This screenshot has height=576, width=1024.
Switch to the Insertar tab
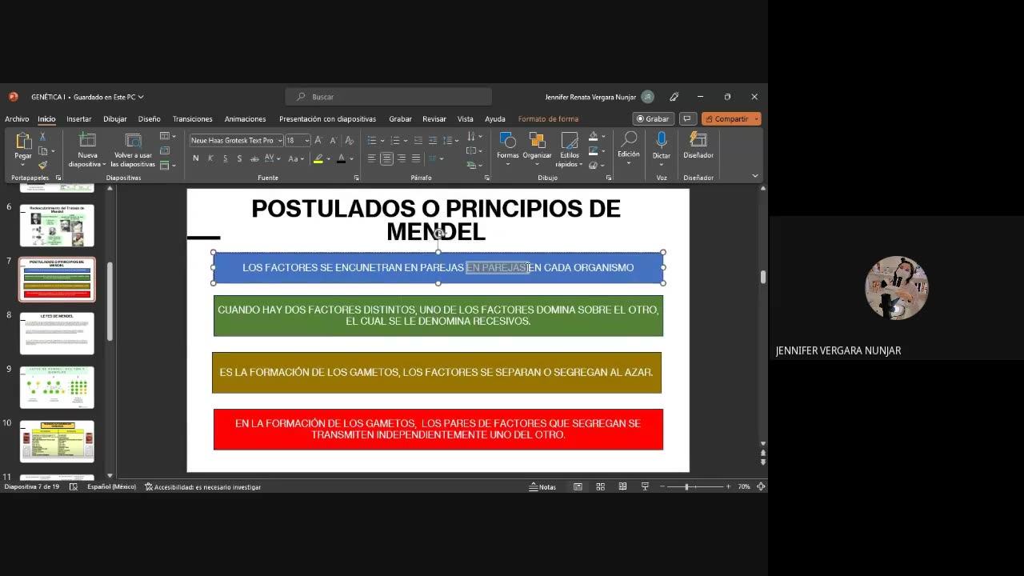pos(78,118)
